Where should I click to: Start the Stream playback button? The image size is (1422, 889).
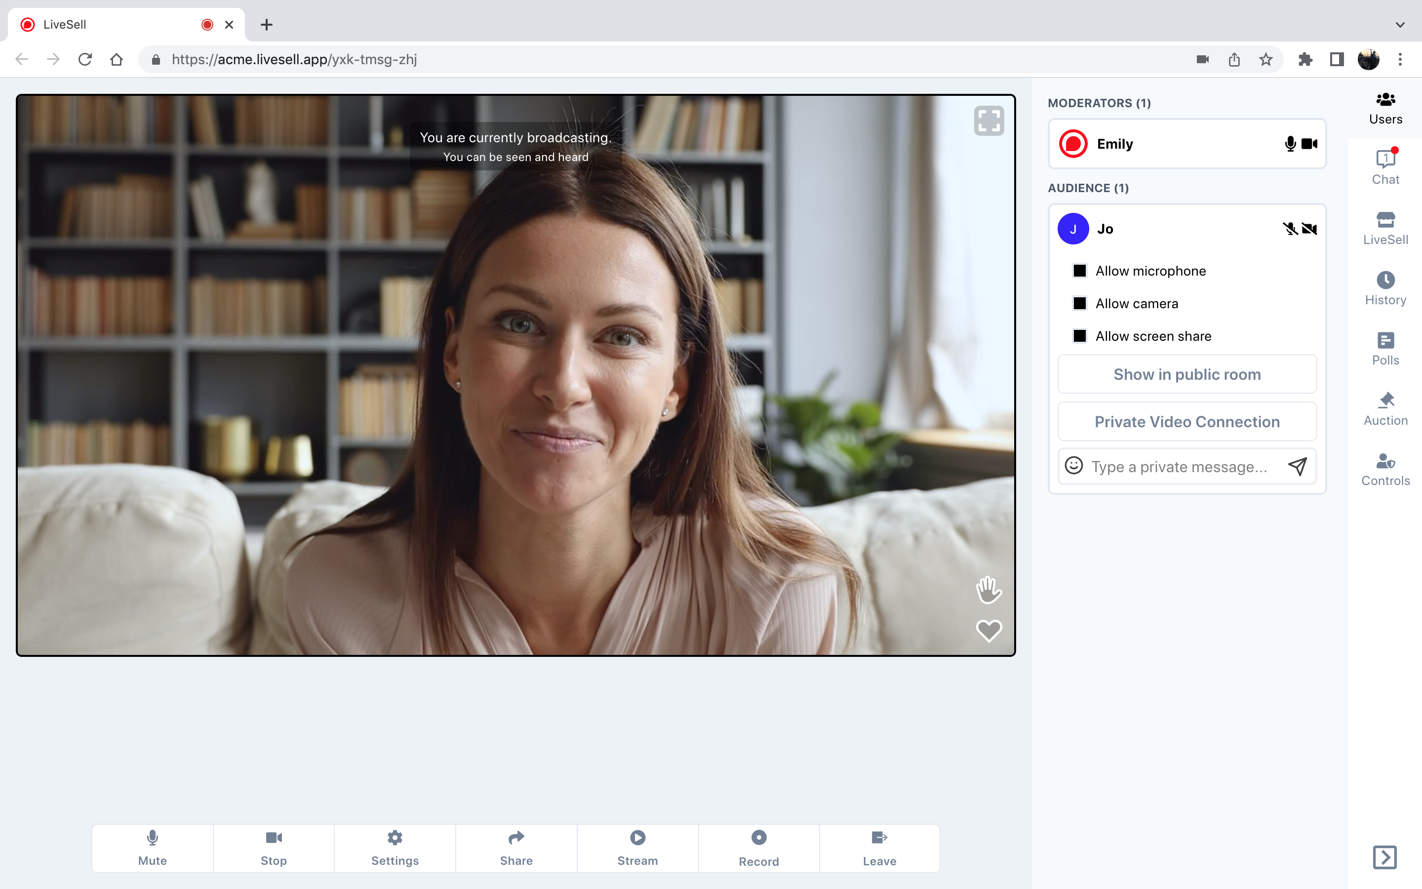637,848
